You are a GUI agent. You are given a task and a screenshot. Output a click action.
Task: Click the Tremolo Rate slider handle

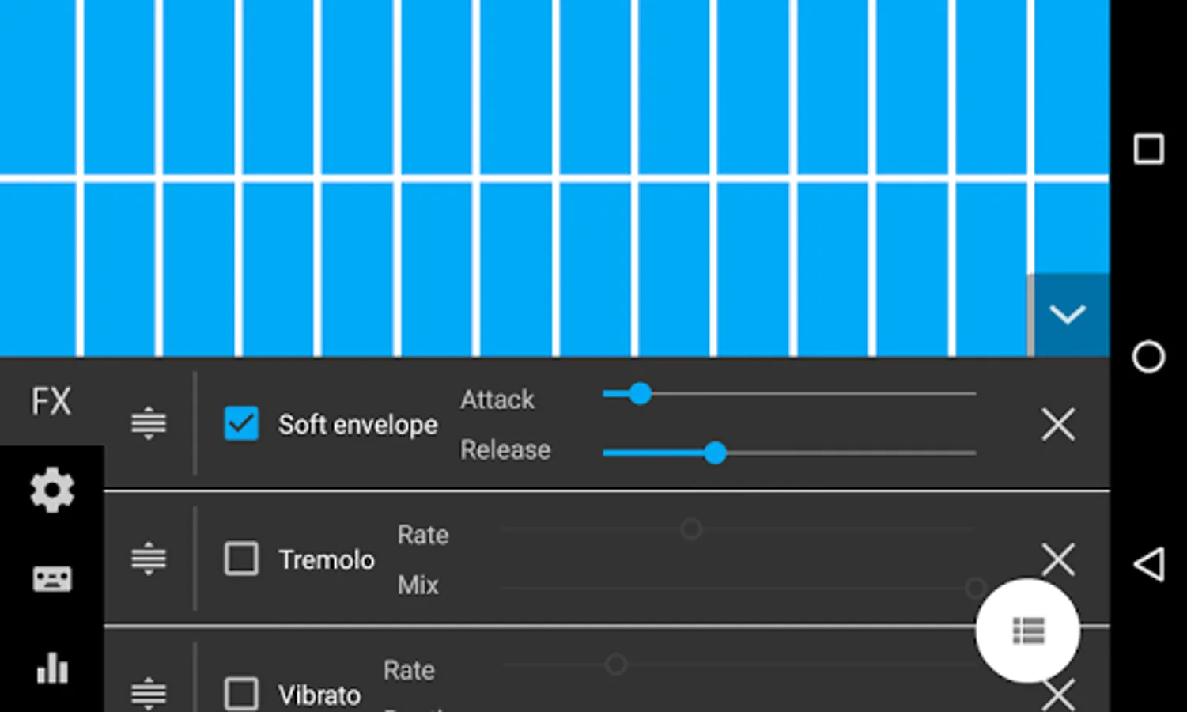click(691, 528)
